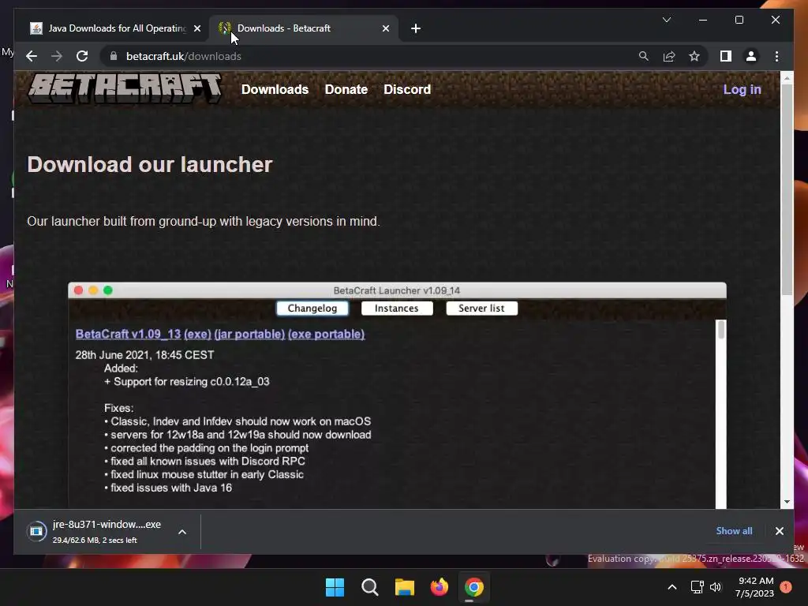The width and height of the screenshot is (808, 606).
Task: Click the red close dot on launcher preview
Action: click(x=78, y=290)
